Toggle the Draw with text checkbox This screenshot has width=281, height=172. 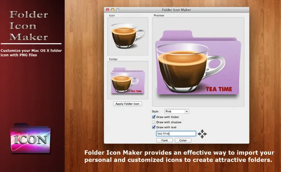(154, 127)
